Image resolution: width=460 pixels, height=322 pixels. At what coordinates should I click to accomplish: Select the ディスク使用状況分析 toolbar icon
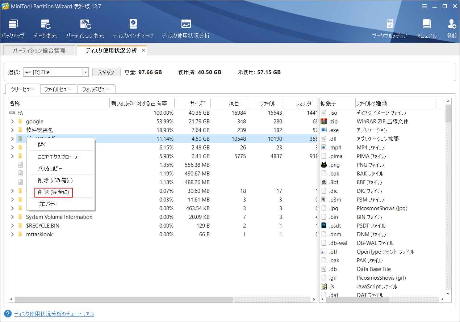pyautogui.click(x=185, y=27)
